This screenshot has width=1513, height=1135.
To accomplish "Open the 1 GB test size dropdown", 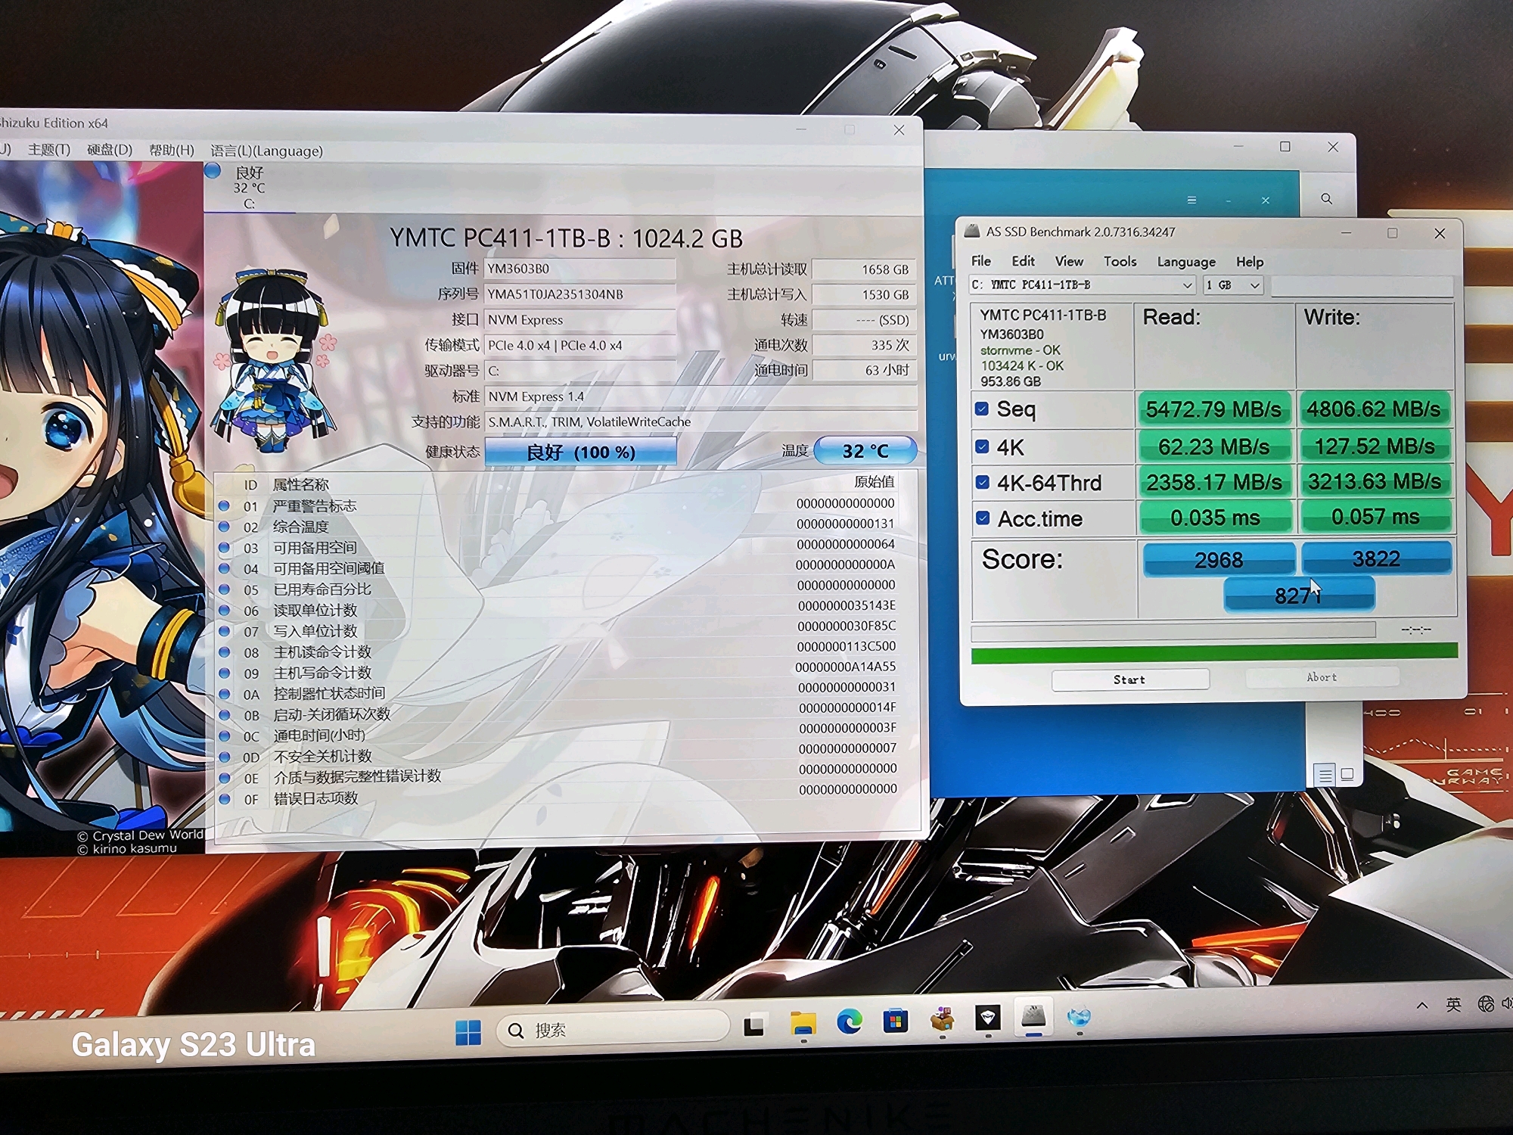I will pos(1233,285).
